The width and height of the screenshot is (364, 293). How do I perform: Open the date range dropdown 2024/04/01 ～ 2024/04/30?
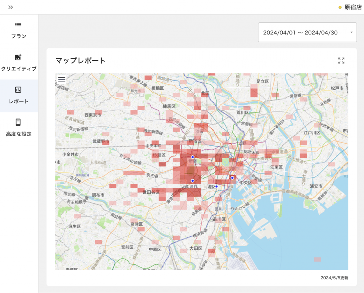tap(307, 32)
